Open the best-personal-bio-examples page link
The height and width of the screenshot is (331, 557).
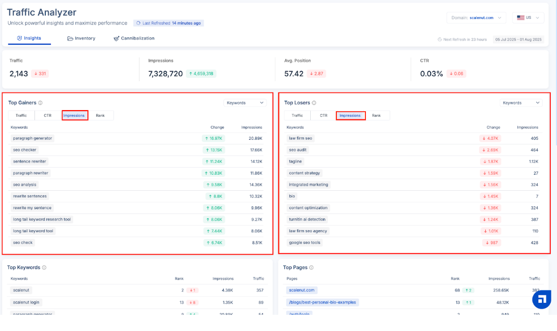(323, 302)
